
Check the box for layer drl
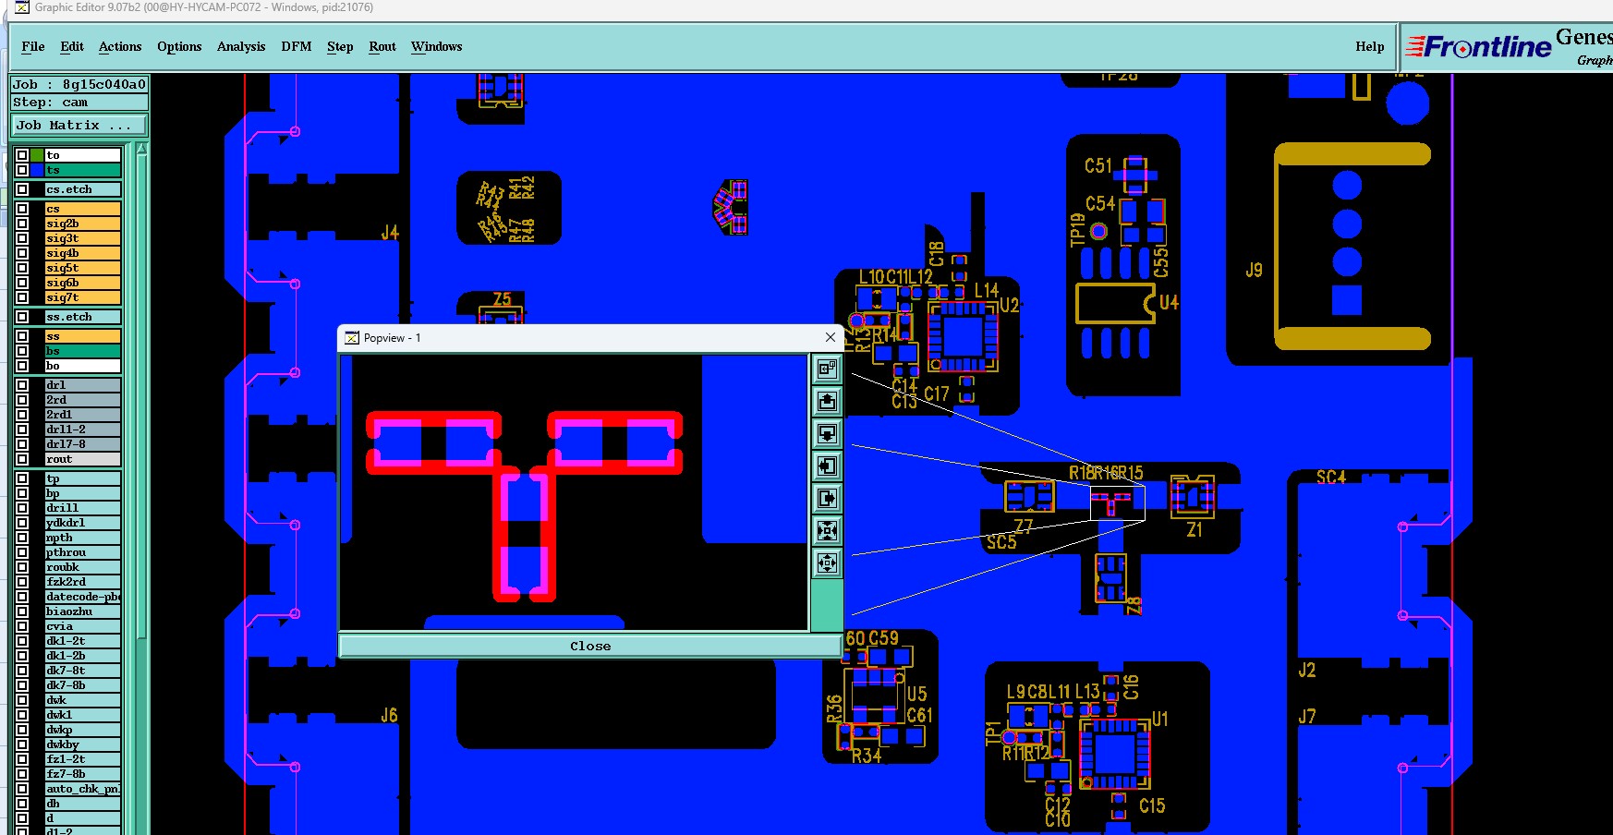(x=22, y=385)
